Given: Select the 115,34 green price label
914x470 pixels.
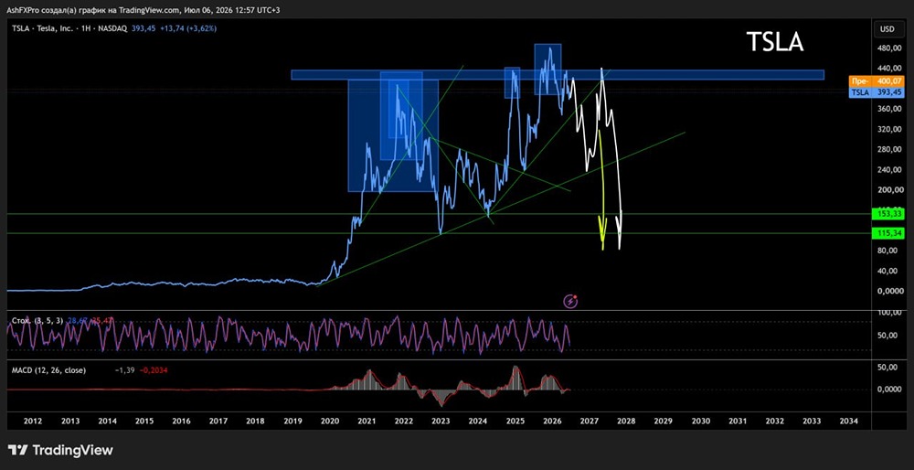Looking at the screenshot, I should pos(887,233).
